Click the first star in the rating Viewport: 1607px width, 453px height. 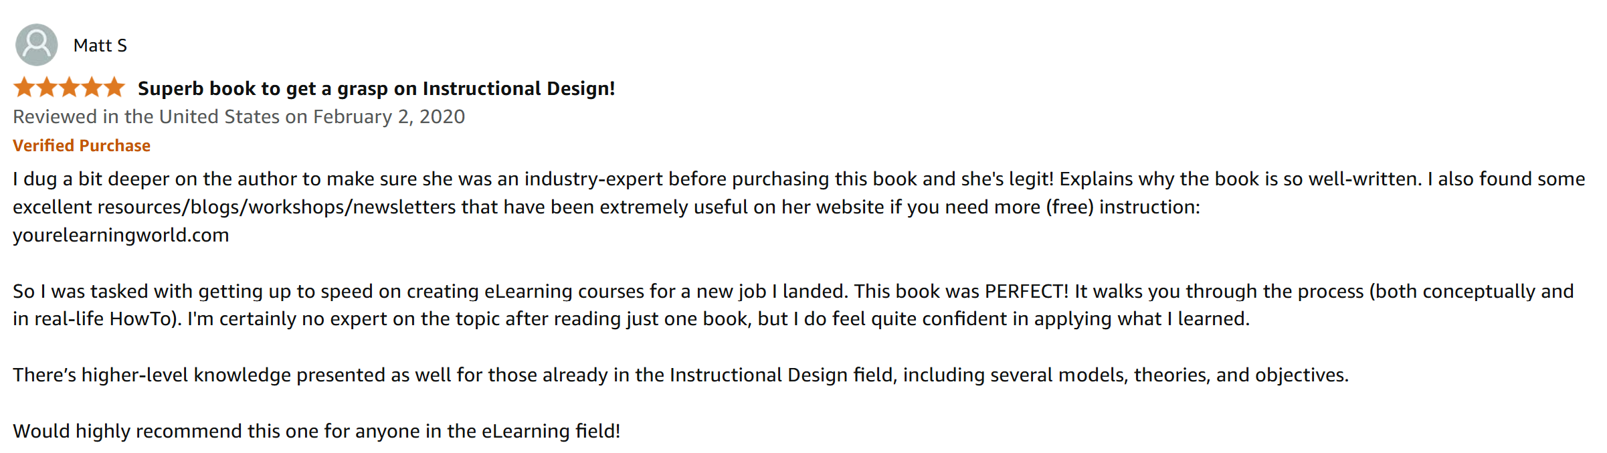point(24,87)
